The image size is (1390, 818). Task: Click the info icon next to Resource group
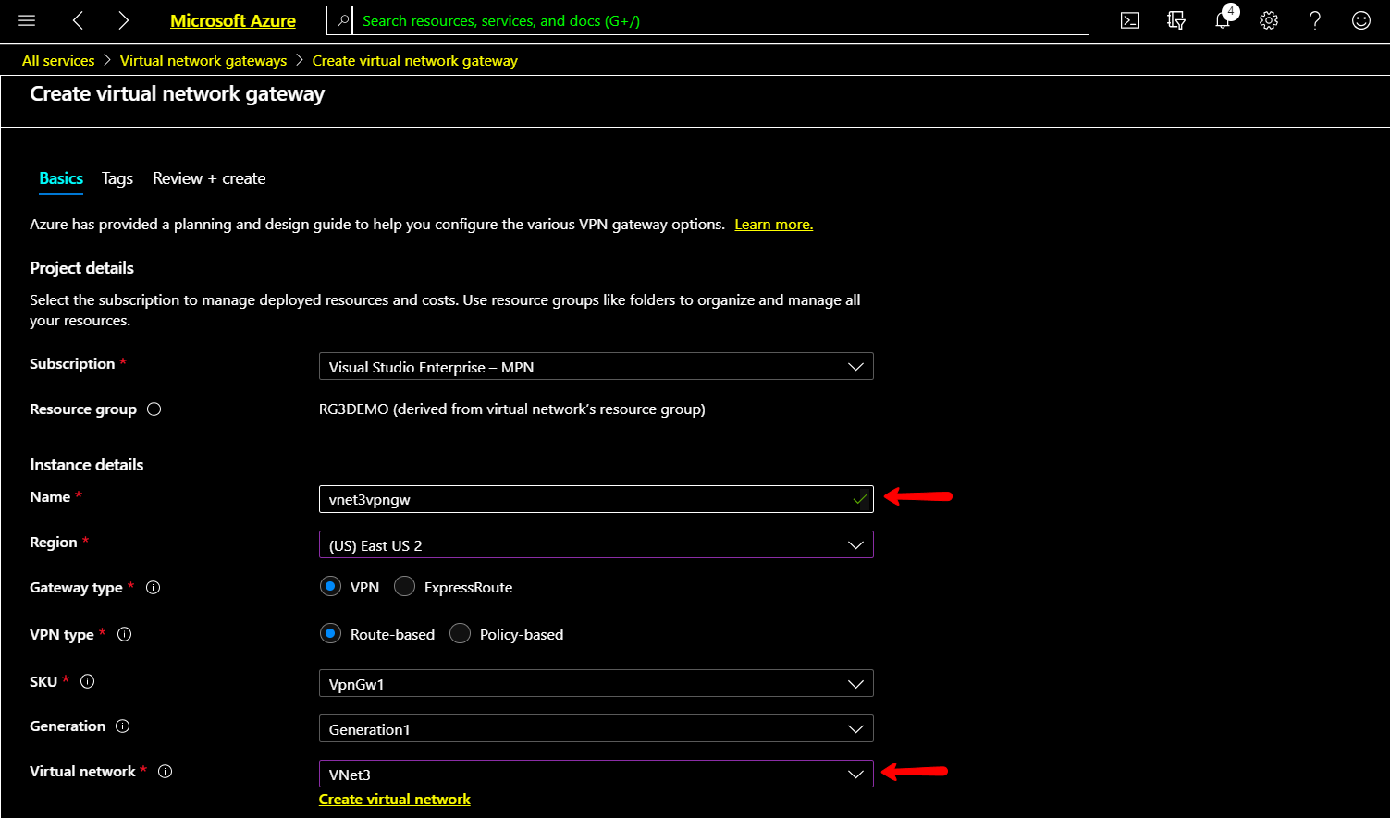(x=154, y=409)
